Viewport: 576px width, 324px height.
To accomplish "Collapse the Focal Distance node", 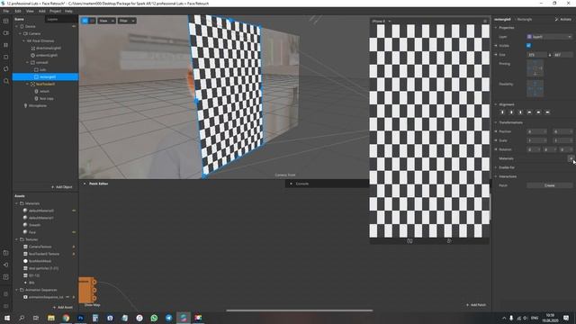I will 24,40.
